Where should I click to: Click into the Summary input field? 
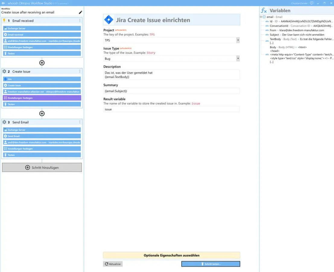point(171,91)
